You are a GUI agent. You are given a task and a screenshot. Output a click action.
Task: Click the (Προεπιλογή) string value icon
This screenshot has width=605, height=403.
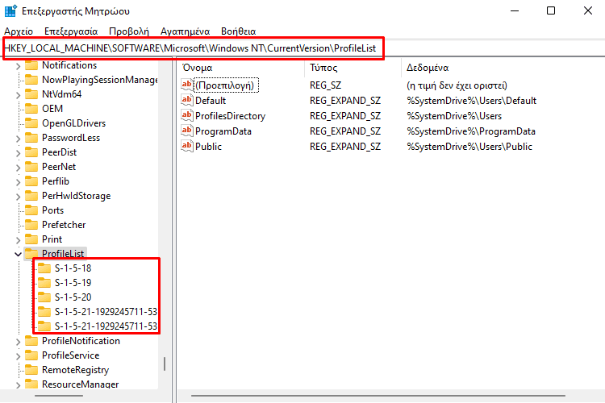coord(187,85)
